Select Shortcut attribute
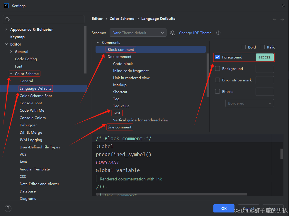This screenshot has width=289, height=216. point(120,92)
